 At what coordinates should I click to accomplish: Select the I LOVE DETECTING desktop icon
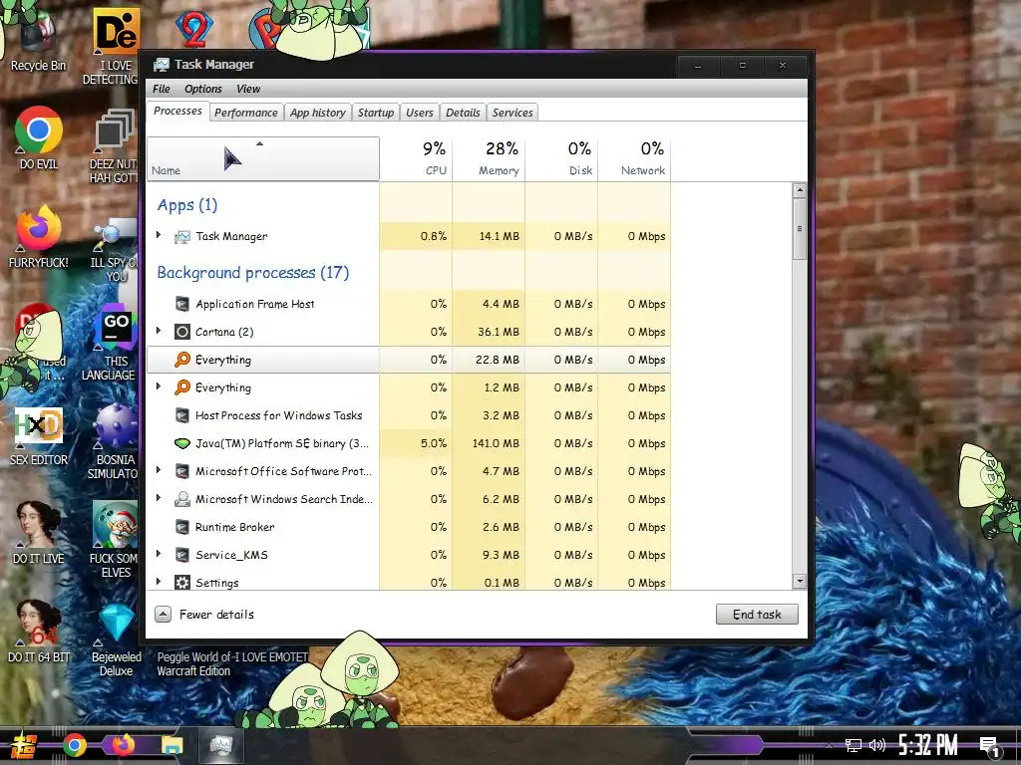point(115,47)
